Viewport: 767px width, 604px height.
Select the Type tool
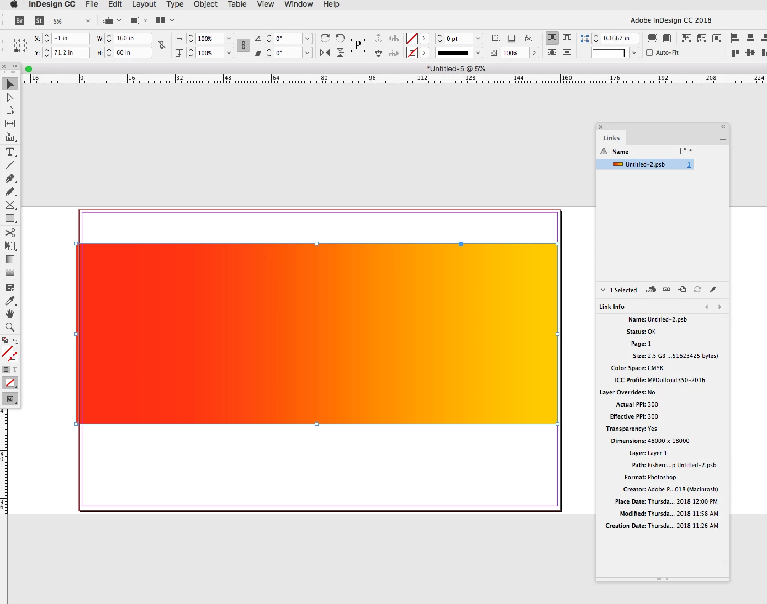(10, 152)
